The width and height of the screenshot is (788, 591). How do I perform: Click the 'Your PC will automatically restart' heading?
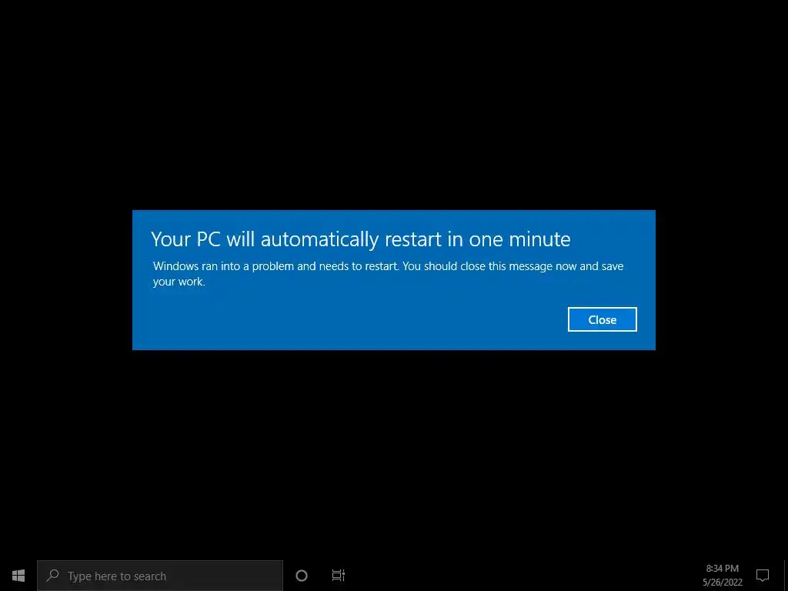pyautogui.click(x=361, y=239)
